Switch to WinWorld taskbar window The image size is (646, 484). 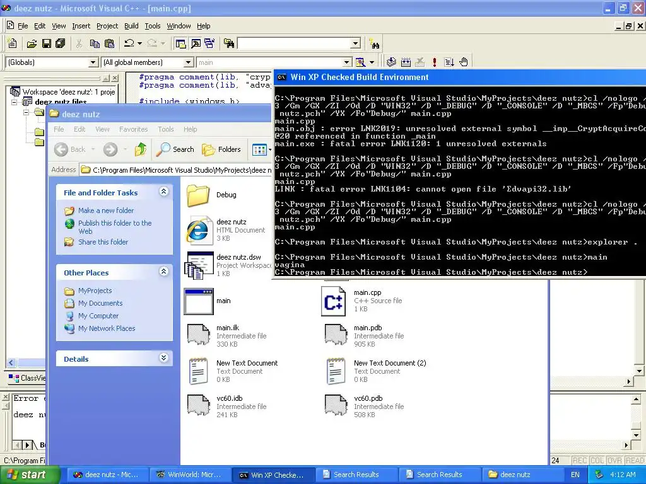(189, 475)
